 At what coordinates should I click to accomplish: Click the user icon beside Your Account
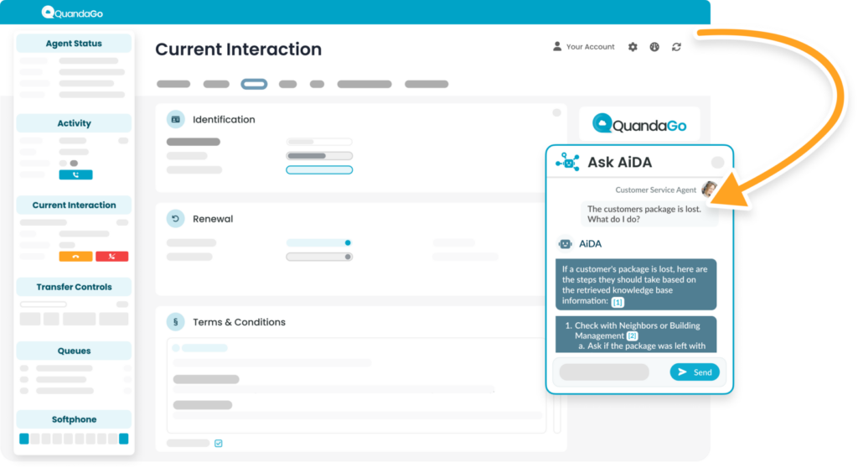coord(557,47)
